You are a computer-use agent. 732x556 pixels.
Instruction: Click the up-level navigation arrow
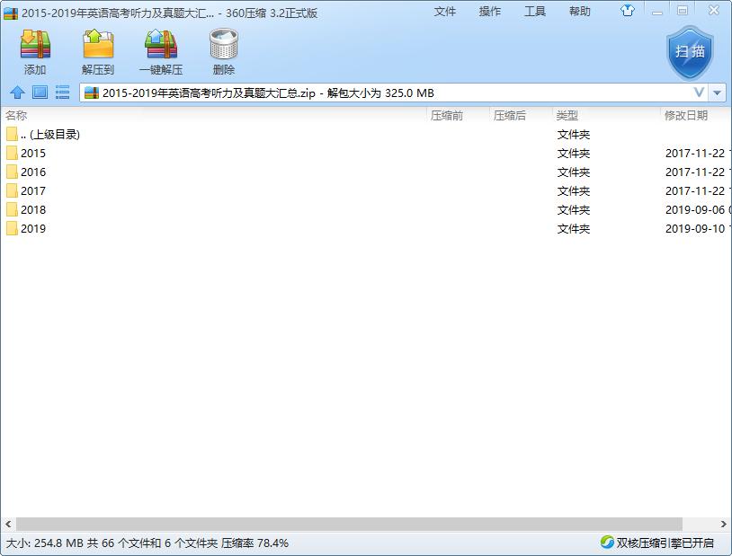[x=19, y=93]
